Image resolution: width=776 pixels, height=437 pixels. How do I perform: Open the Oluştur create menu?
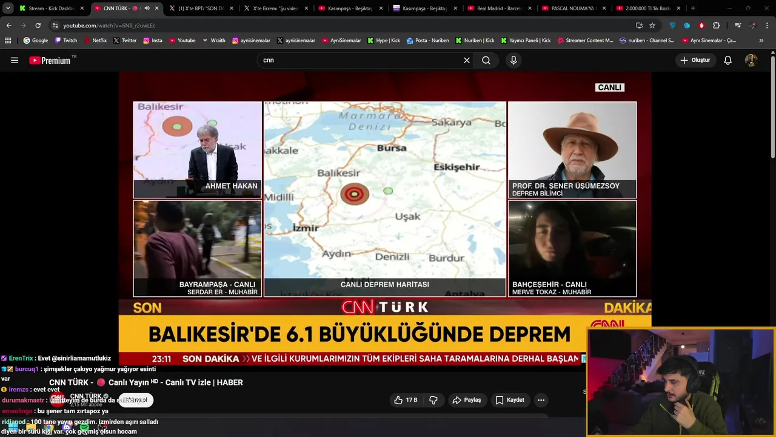point(695,60)
